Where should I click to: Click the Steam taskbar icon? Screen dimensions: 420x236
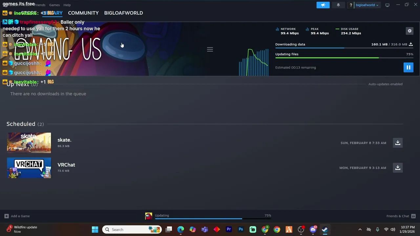[325, 229]
